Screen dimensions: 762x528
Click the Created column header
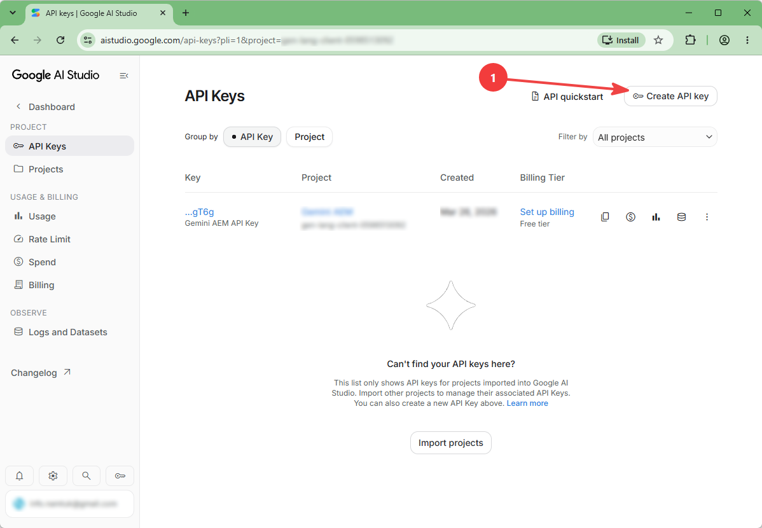click(x=457, y=177)
